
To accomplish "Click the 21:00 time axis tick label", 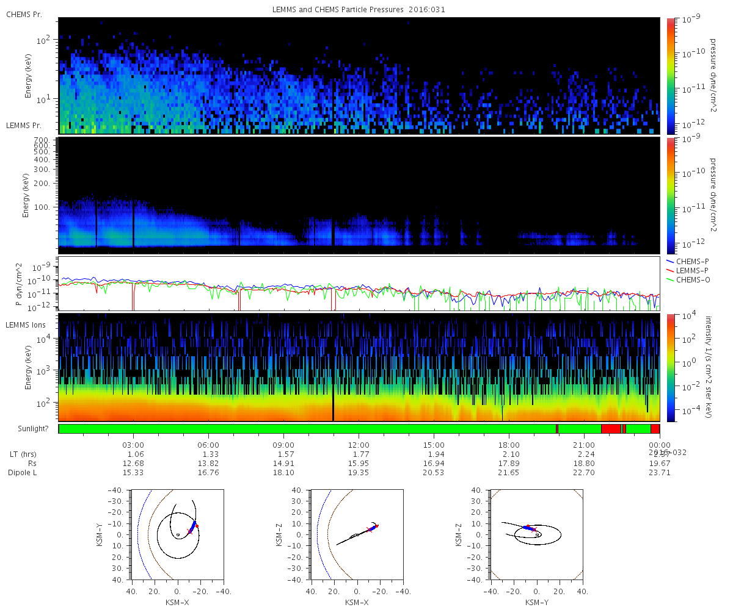I will pyautogui.click(x=584, y=445).
